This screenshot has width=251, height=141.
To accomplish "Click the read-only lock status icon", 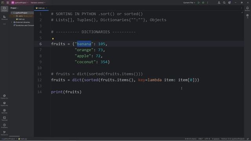I will 247,139.
